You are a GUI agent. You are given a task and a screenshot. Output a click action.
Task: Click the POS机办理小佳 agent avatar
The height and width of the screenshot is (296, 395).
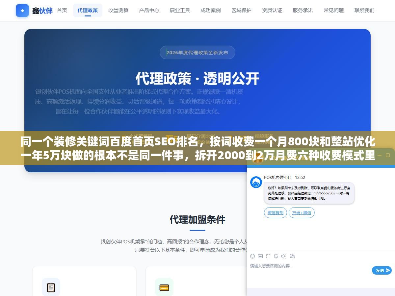[x=256, y=182]
